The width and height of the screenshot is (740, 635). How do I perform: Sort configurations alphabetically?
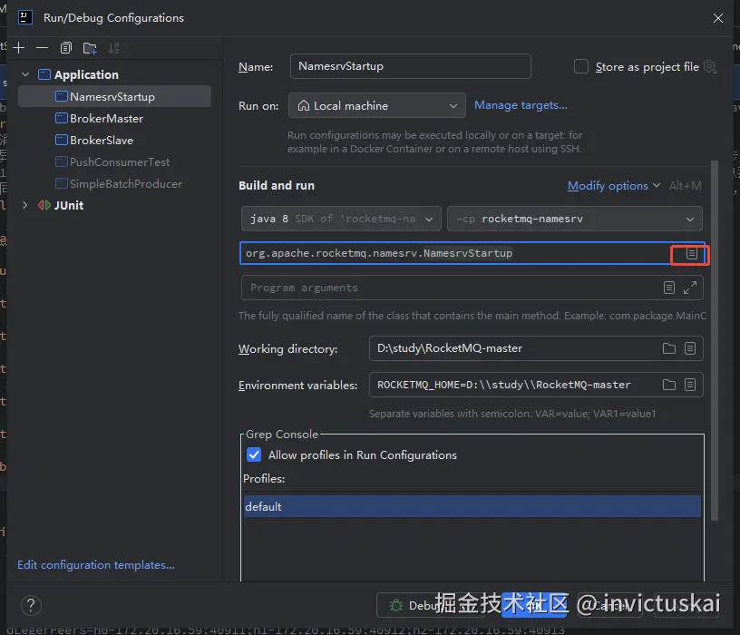point(113,48)
